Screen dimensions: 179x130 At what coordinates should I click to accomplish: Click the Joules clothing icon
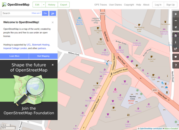pyautogui.click(x=113, y=101)
